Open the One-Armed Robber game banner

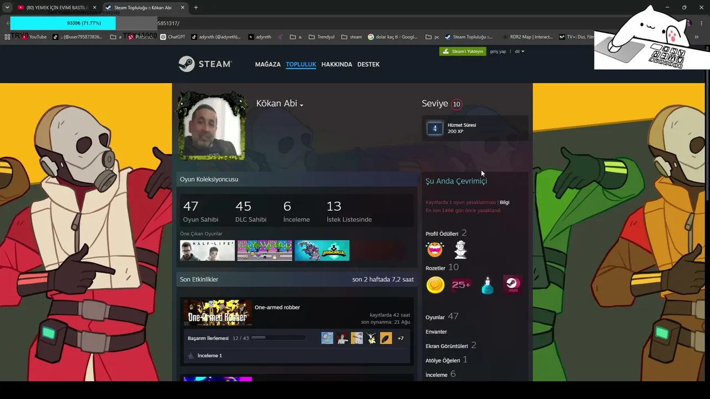click(218, 313)
